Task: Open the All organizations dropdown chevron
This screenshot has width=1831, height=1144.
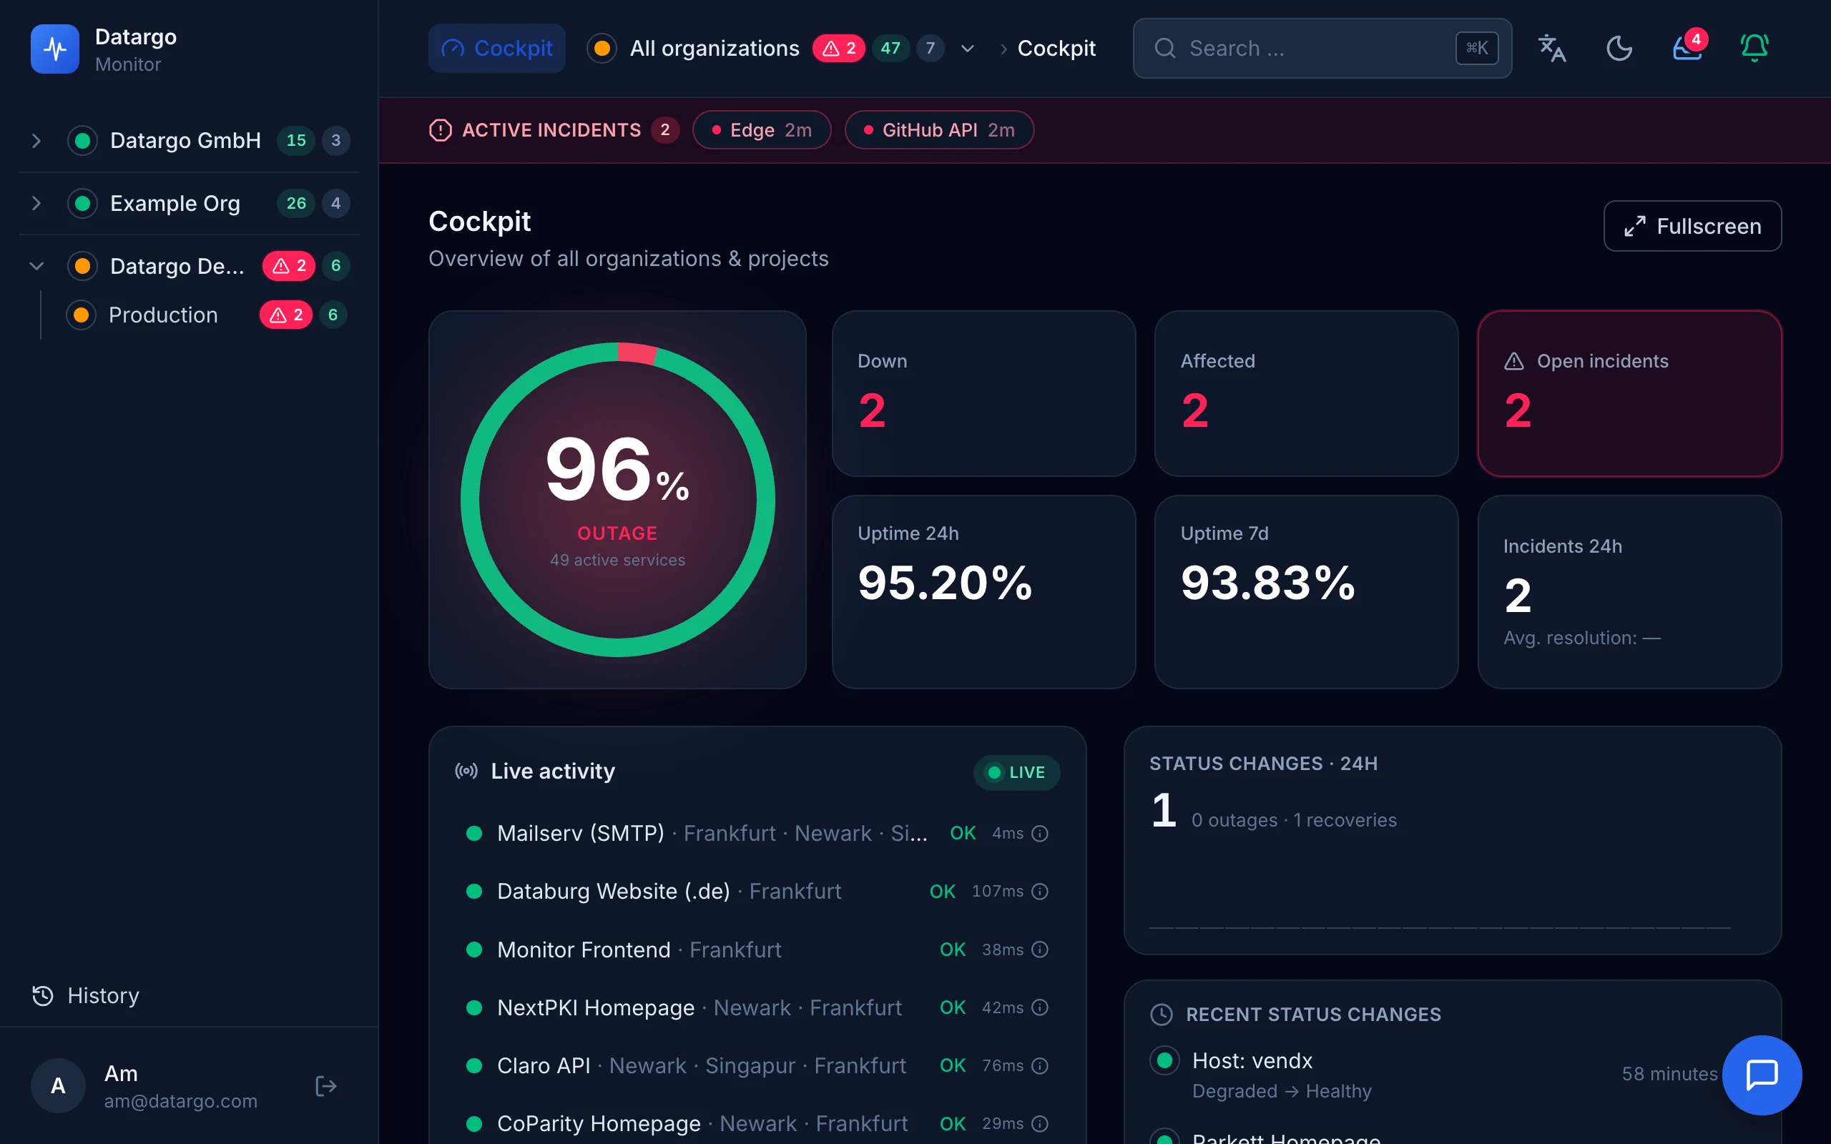Action: tap(967, 49)
